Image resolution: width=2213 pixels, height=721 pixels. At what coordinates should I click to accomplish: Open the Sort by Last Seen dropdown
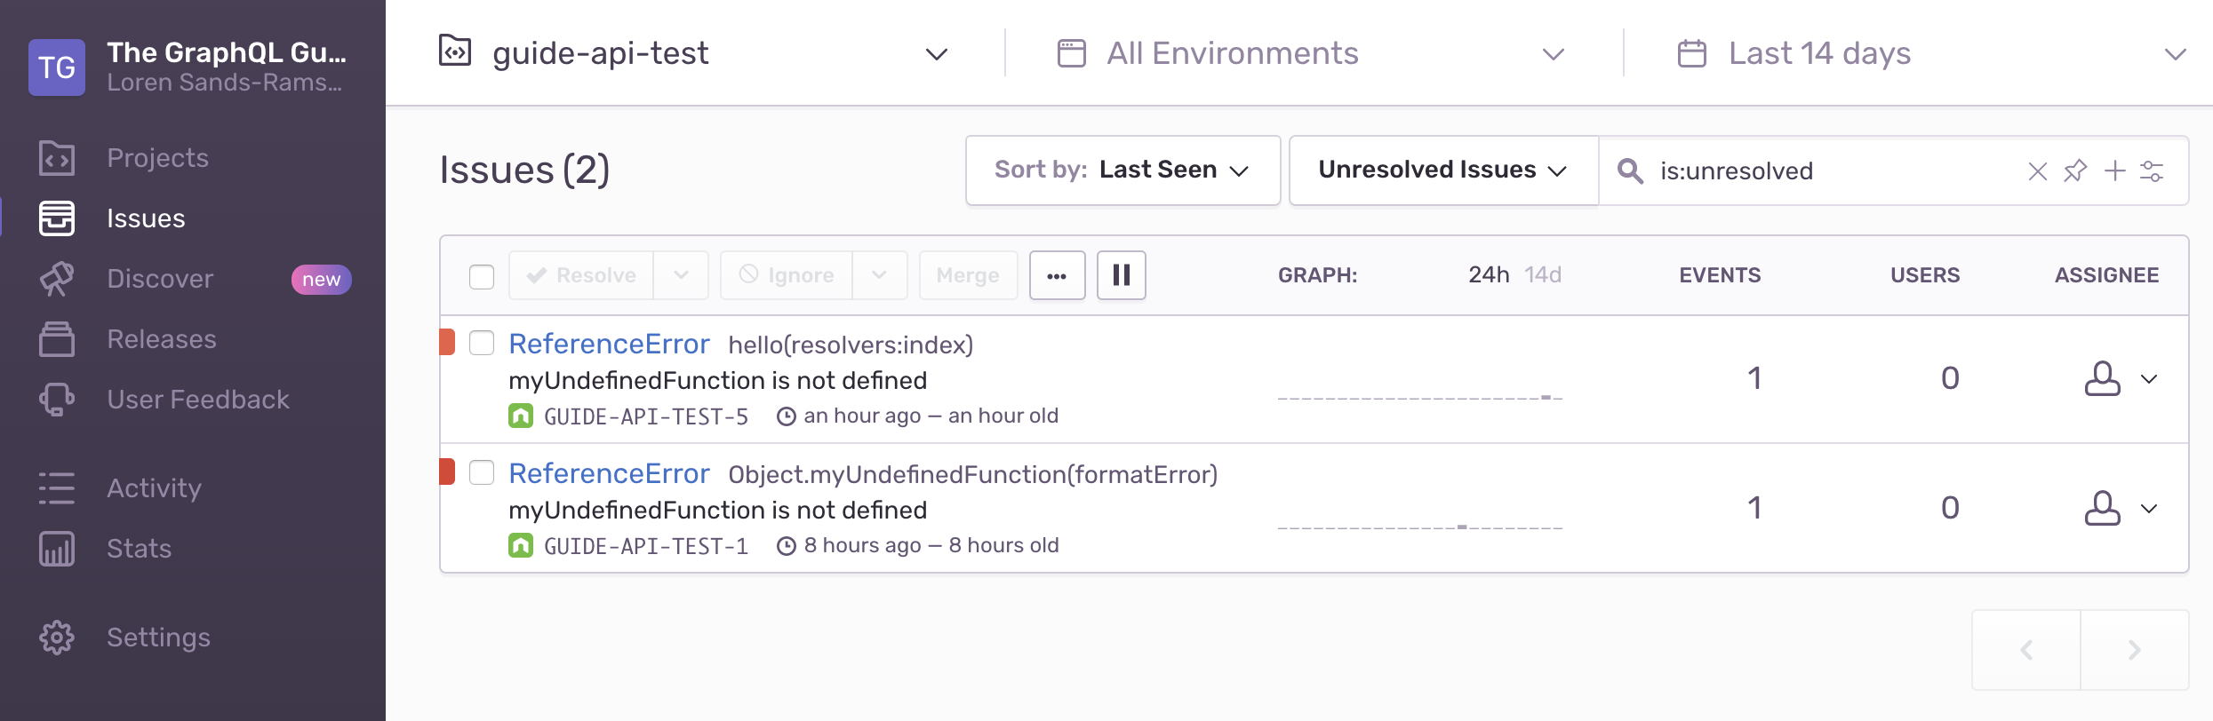tap(1123, 170)
